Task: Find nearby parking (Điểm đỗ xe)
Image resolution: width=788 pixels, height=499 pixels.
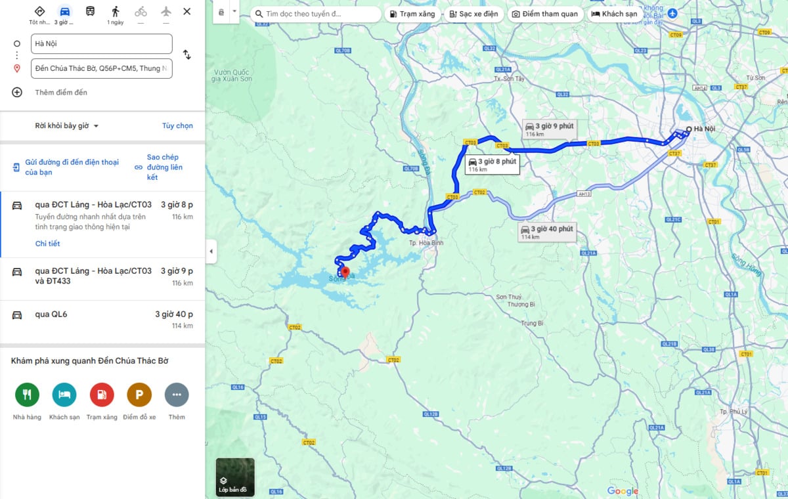Action: point(139,395)
